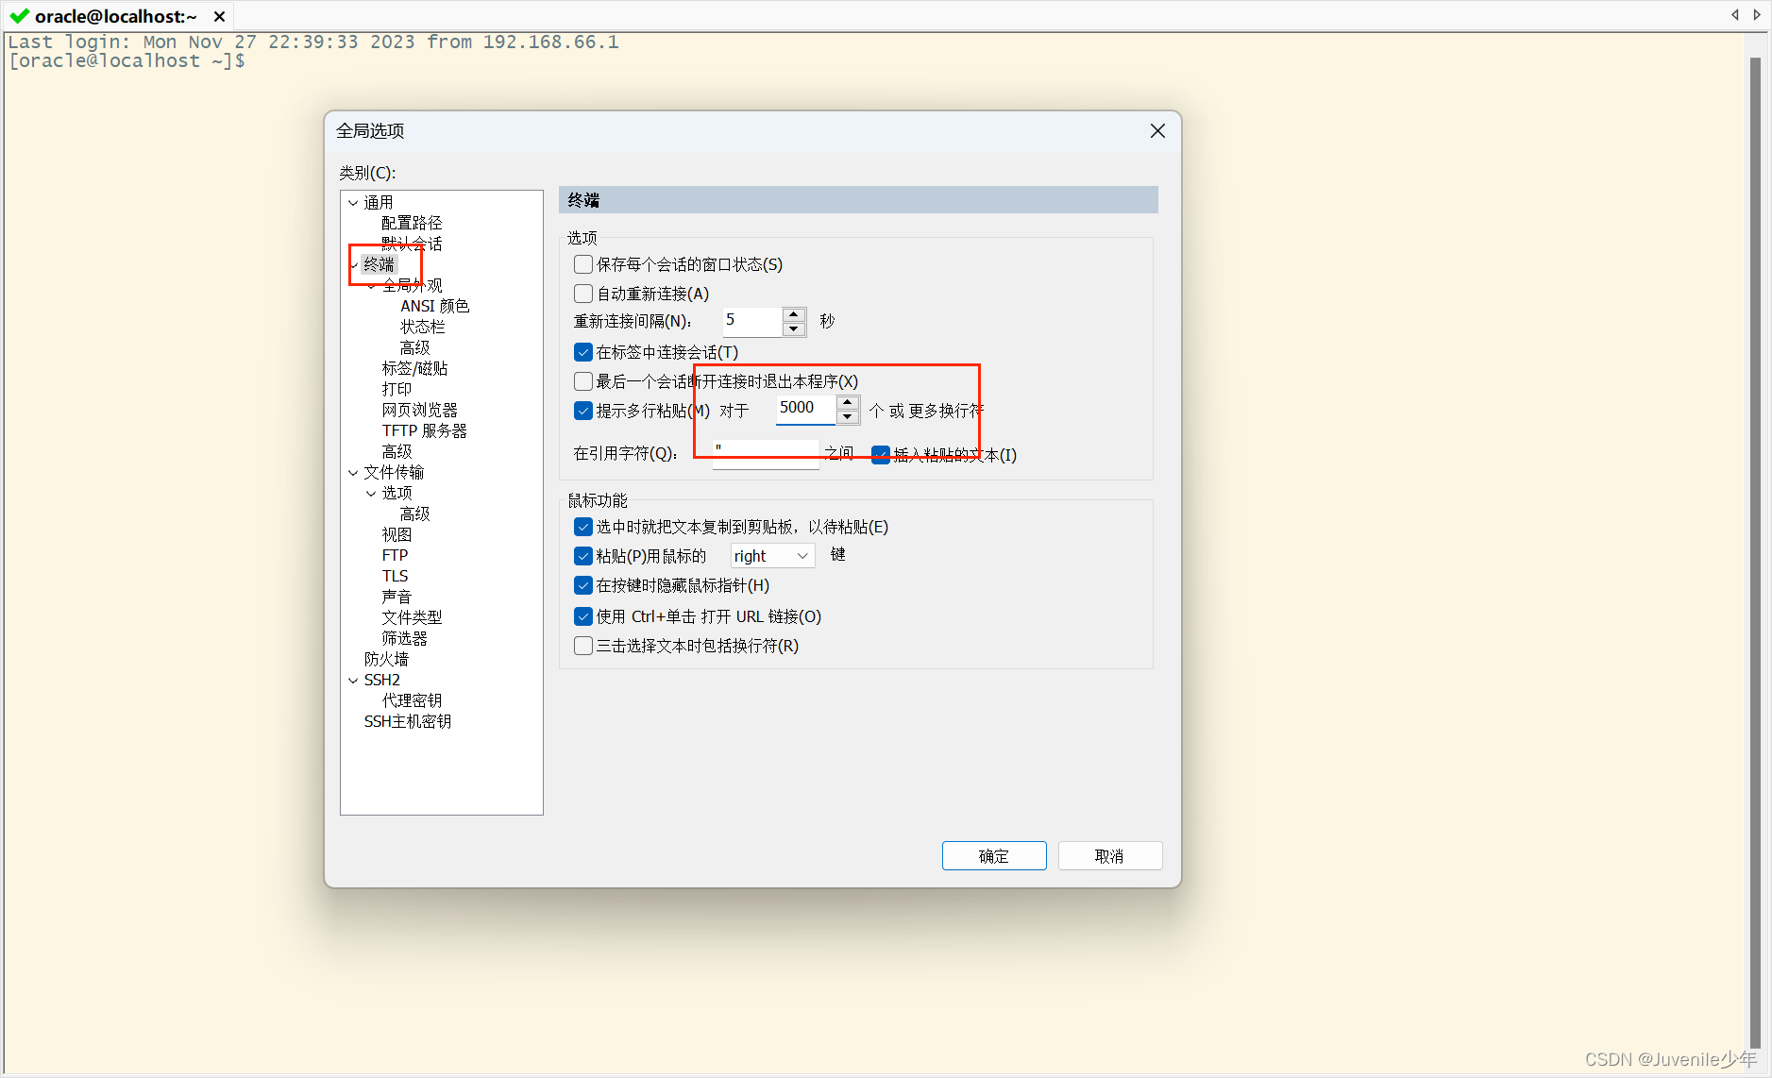1772x1078 pixels.
Task: Click the tab scroll left arrow
Action: click(x=1735, y=14)
